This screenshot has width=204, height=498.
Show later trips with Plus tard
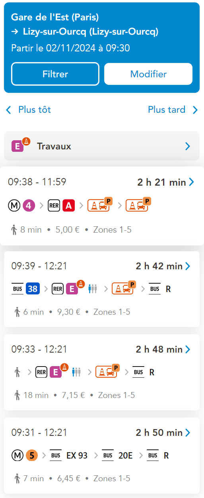[x=173, y=110]
